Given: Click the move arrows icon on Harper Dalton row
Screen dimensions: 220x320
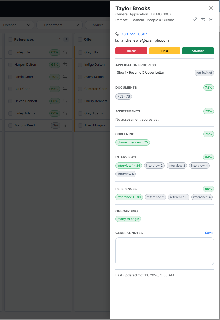Looking at the screenshot, I should coord(65,65).
